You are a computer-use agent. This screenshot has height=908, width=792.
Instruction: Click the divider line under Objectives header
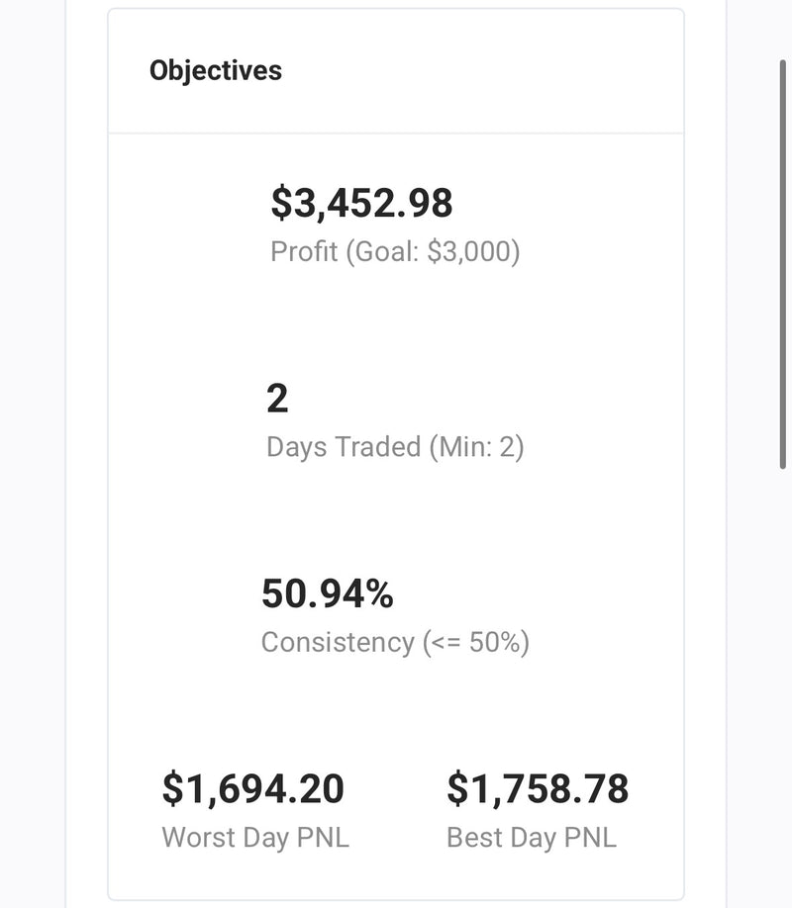pos(396,134)
